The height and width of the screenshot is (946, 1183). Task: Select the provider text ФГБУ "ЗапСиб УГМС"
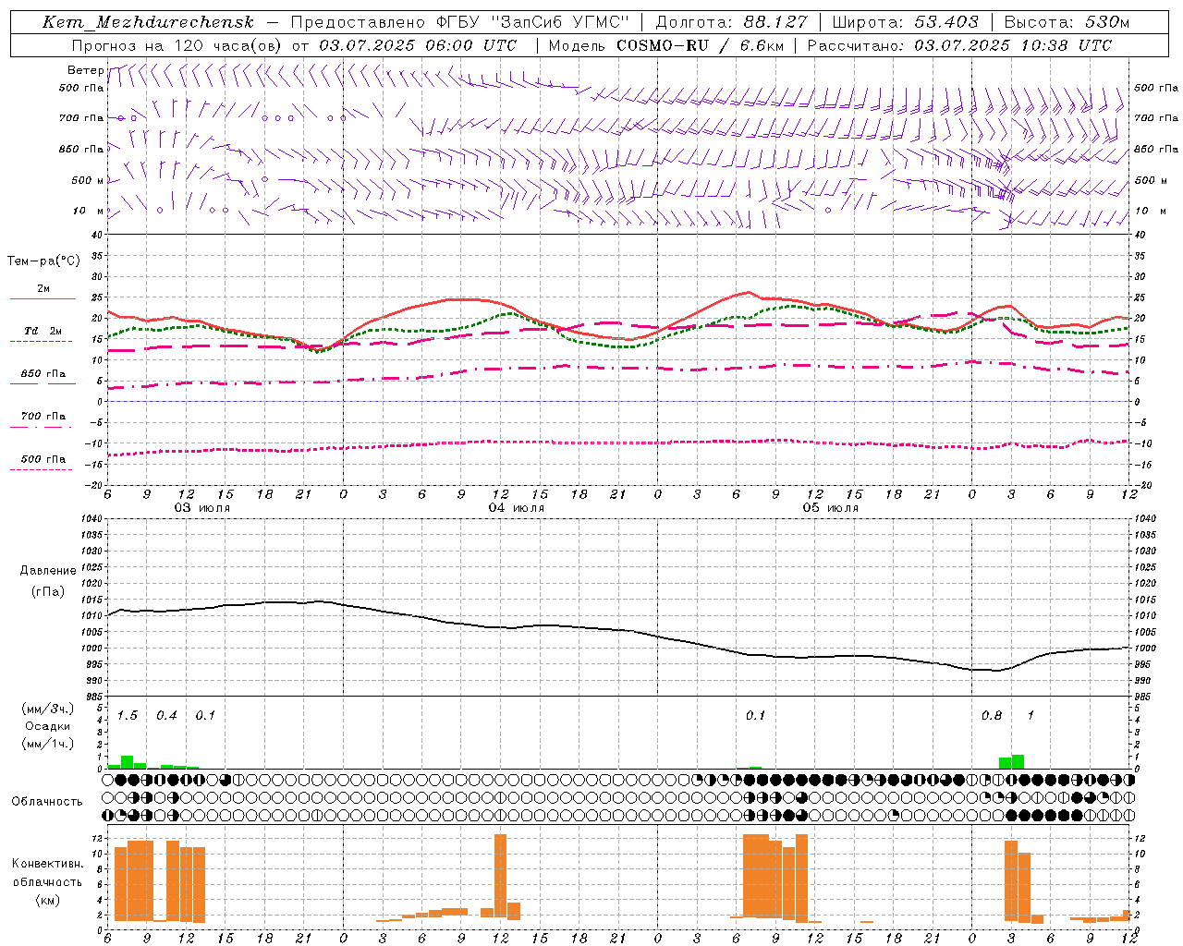point(531,22)
